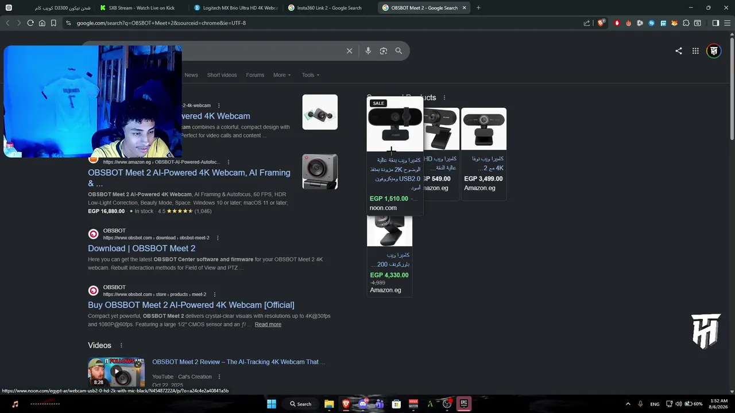
Task: Bookmark this page via the bookmark icon
Action: coord(53,23)
